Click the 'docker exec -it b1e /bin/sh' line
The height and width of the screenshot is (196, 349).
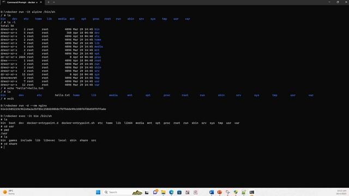pyautogui.click(x=26, y=116)
